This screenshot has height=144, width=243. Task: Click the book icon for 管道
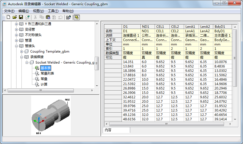pyautogui.click(x=21, y=40)
